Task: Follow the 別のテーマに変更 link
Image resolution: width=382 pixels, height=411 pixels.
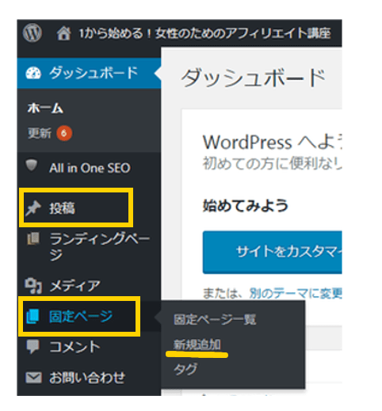Action: [x=296, y=293]
